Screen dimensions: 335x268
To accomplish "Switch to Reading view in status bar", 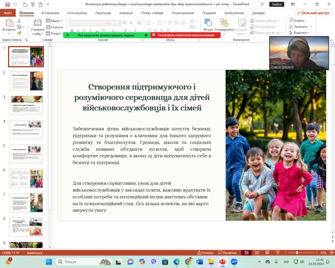I will coord(267,253).
